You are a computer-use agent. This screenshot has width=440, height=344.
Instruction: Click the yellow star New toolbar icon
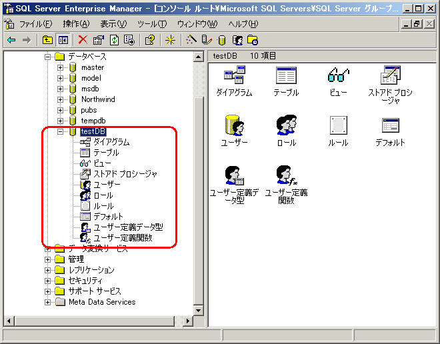tap(170, 40)
